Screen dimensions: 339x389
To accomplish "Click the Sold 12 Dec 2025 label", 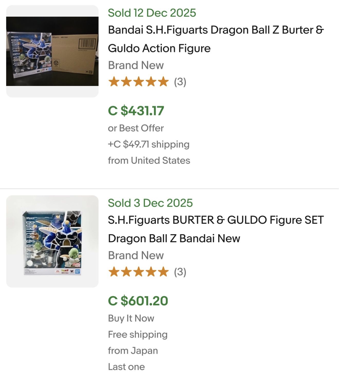I will (x=152, y=13).
